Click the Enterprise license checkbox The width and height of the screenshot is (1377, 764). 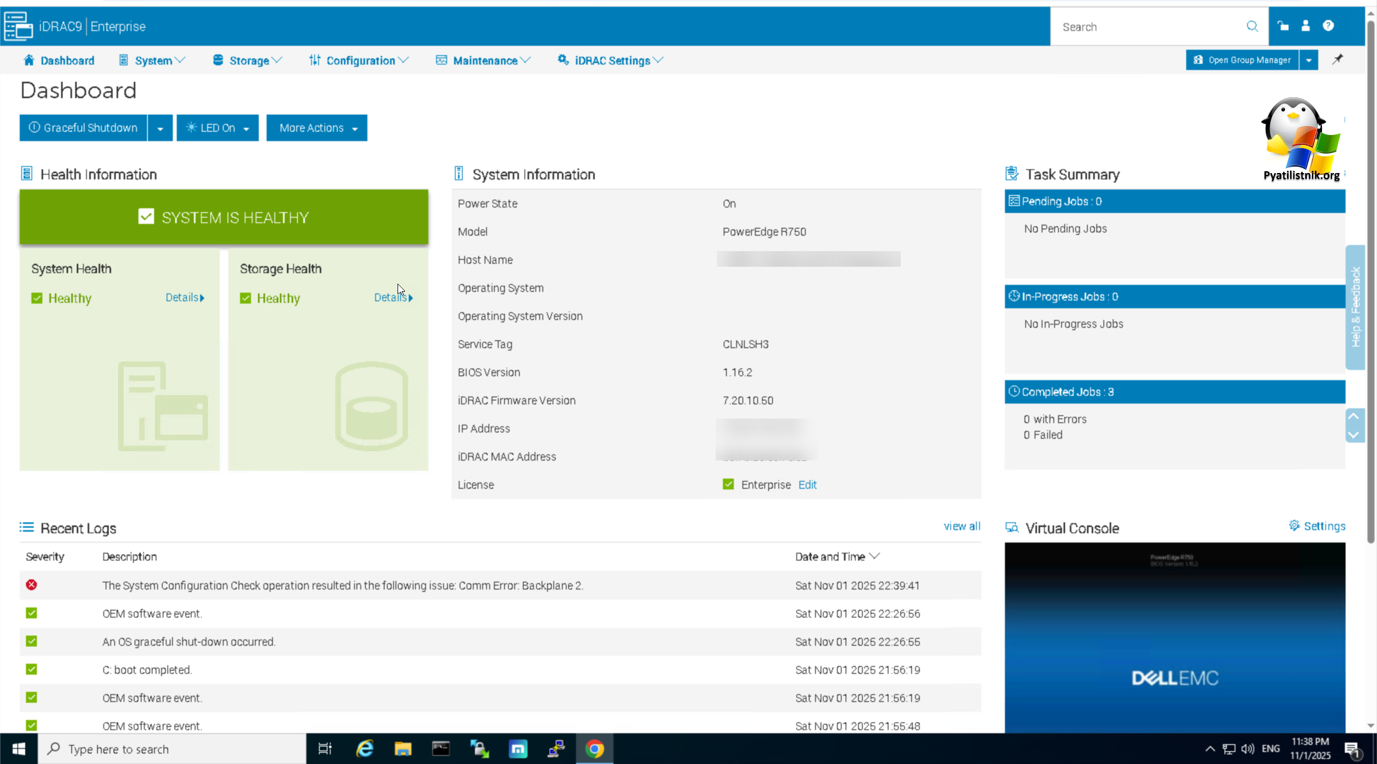pyautogui.click(x=728, y=484)
